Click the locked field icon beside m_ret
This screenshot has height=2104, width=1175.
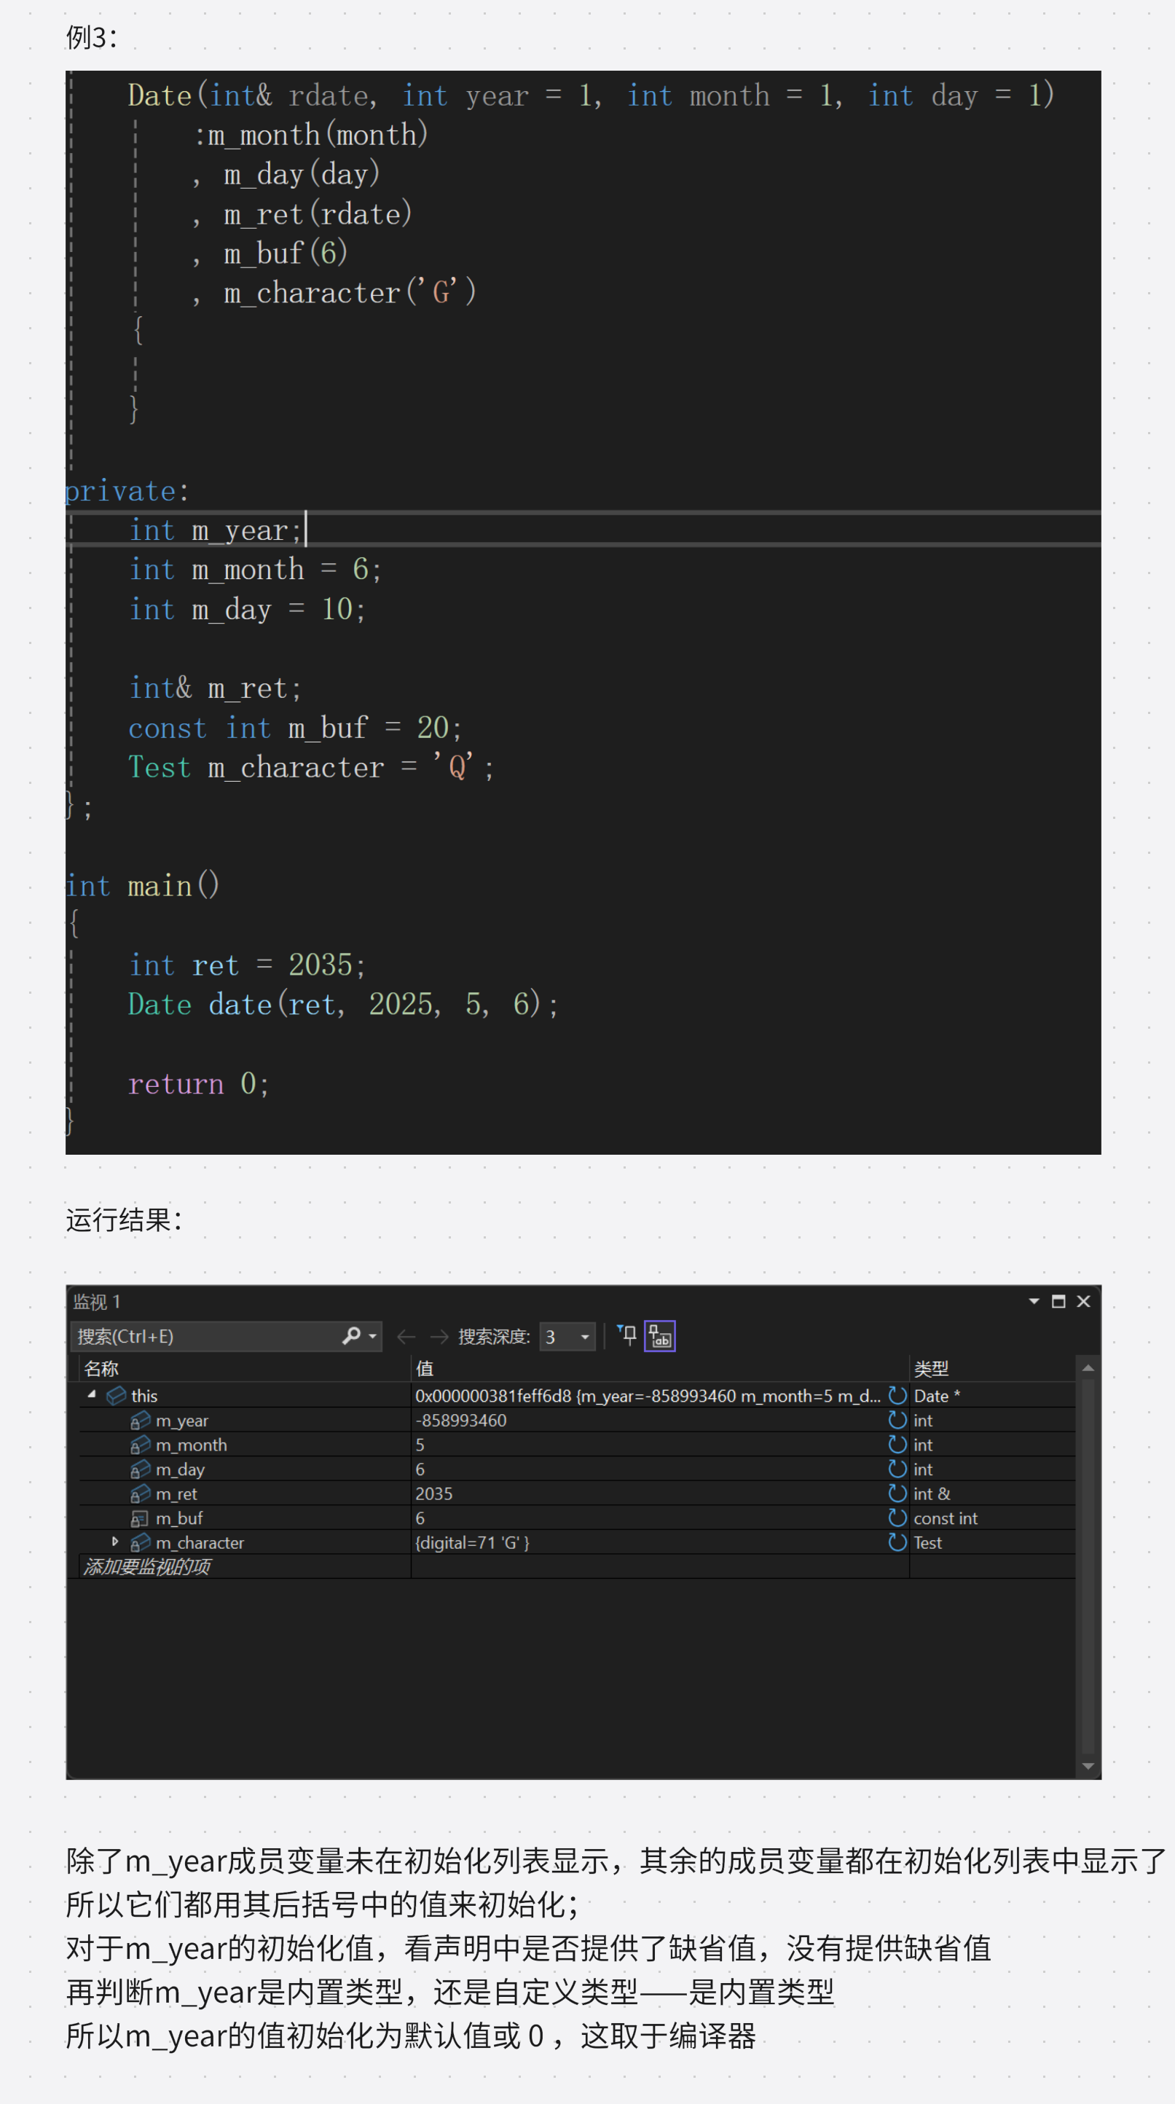[141, 1494]
